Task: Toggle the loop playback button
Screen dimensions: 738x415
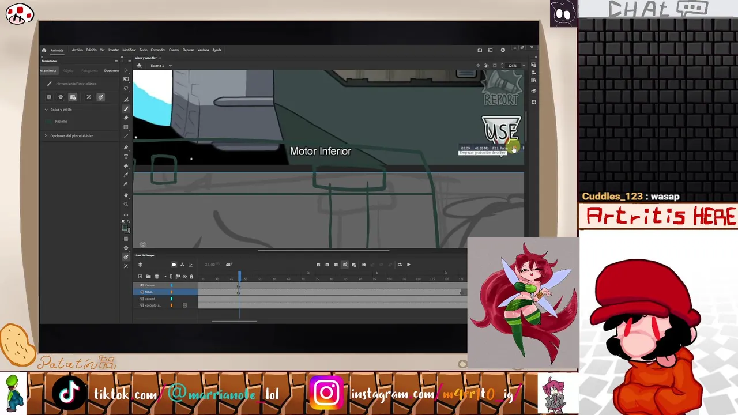Action: click(400, 265)
